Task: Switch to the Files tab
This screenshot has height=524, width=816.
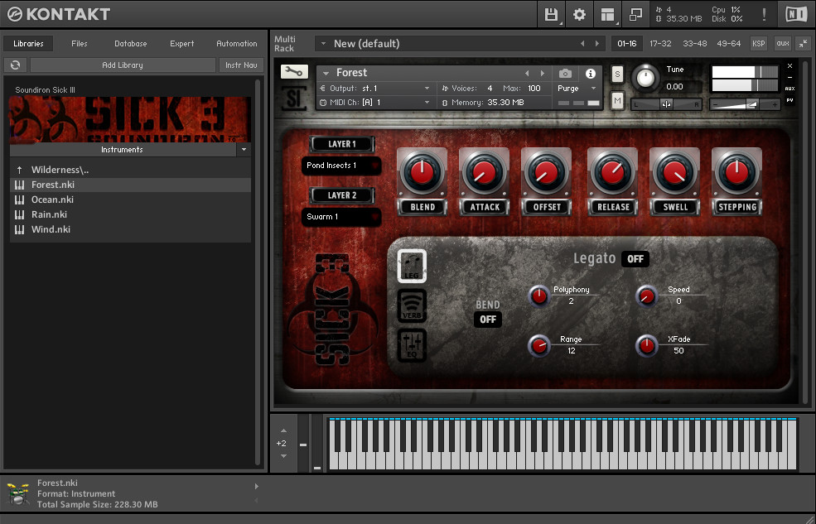Action: click(79, 44)
